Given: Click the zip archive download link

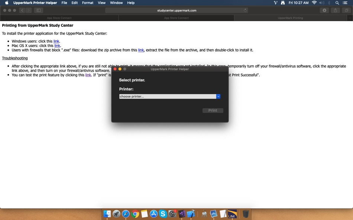Looking at the screenshot, I should [x=141, y=50].
